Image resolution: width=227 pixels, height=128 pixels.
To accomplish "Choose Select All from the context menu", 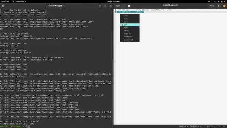I will tap(130, 34).
